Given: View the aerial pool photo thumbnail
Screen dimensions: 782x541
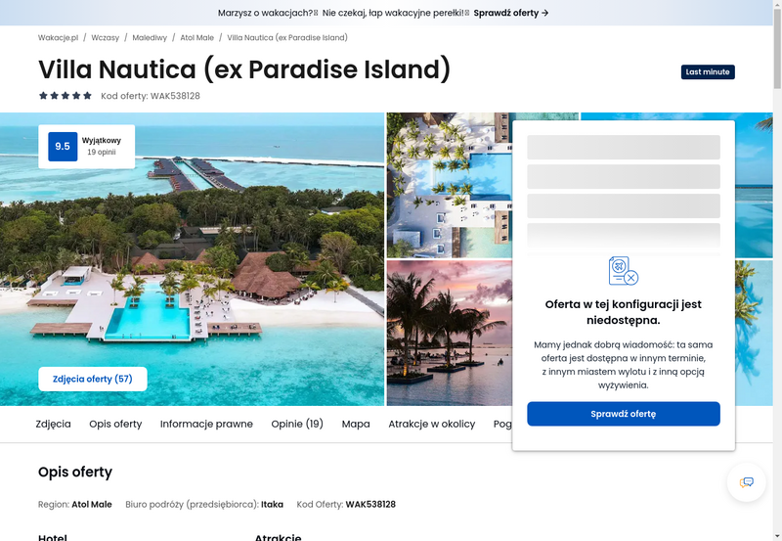Looking at the screenshot, I should pos(450,185).
